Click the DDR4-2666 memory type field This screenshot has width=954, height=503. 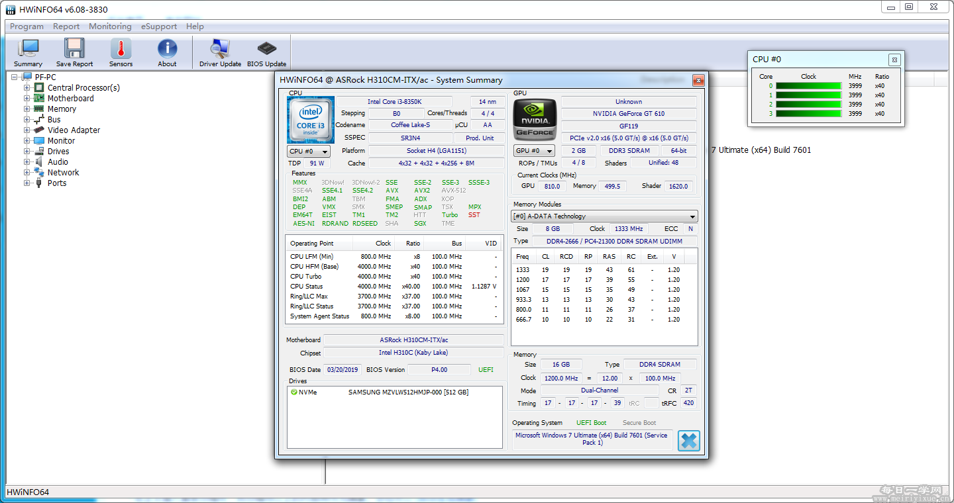tap(615, 242)
